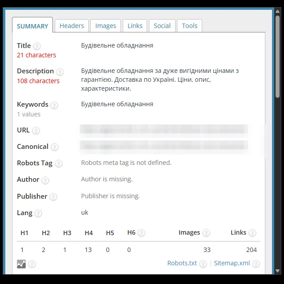The height and width of the screenshot is (284, 284).
Task: Click the H1 column header
Action: [24, 233]
